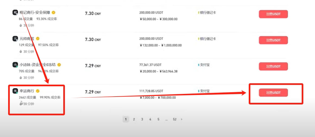The width and height of the screenshot is (315, 137).
Task: Sell USDT to 小诗妹 at 7.29 CNY
Action: click(273, 66)
